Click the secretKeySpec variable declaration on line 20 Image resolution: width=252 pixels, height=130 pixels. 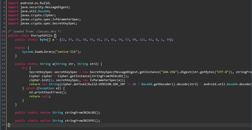click(x=53, y=72)
